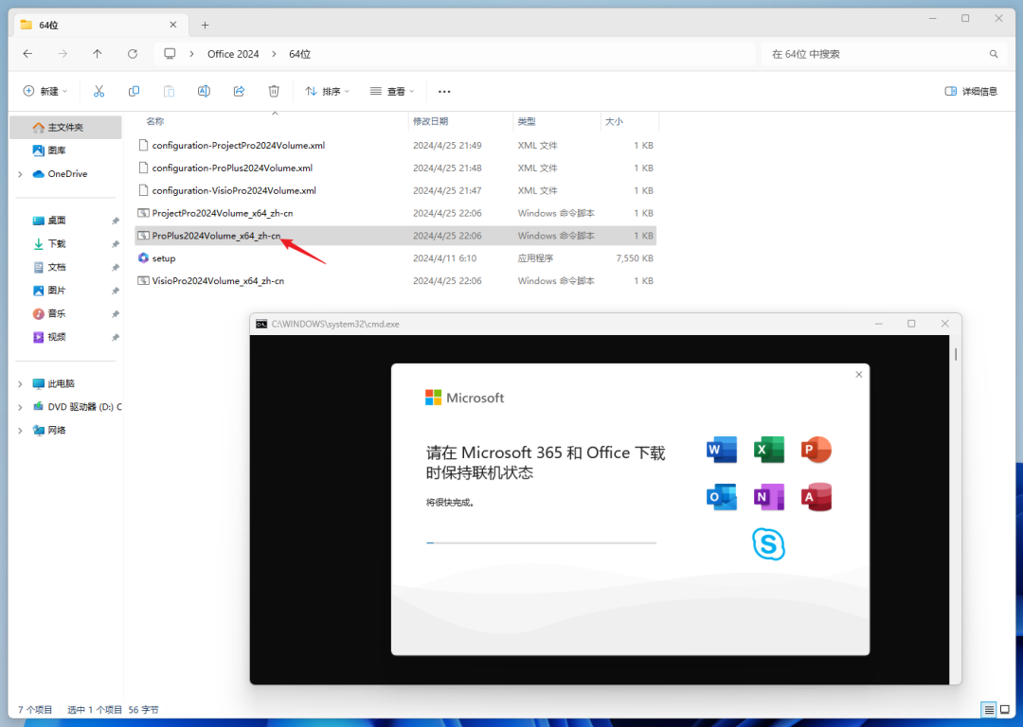Image resolution: width=1023 pixels, height=727 pixels.
Task: Open the 查看 view dropdown
Action: (391, 91)
